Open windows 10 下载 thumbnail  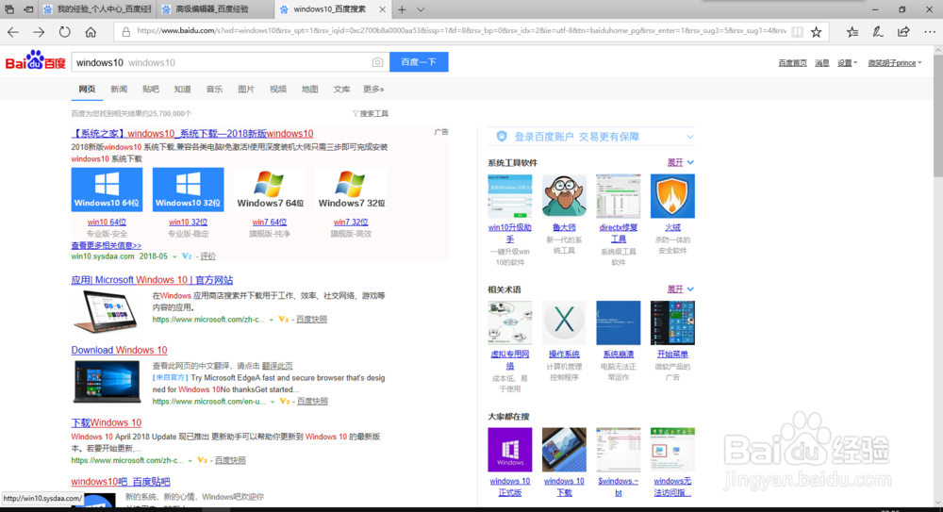[x=564, y=450]
